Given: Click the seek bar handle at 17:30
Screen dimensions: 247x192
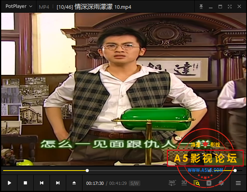Looking at the screenshot, I should (87, 171).
